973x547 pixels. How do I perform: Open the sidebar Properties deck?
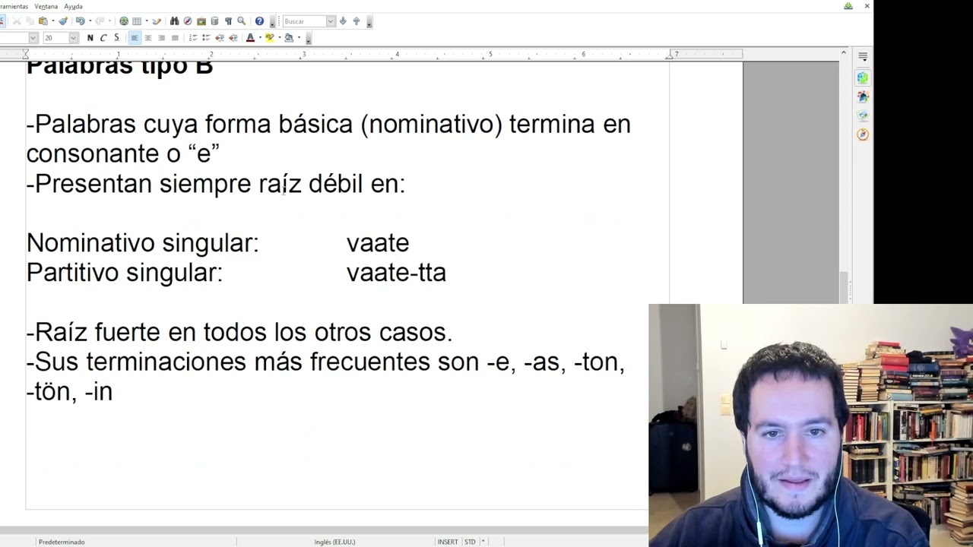coord(863,77)
